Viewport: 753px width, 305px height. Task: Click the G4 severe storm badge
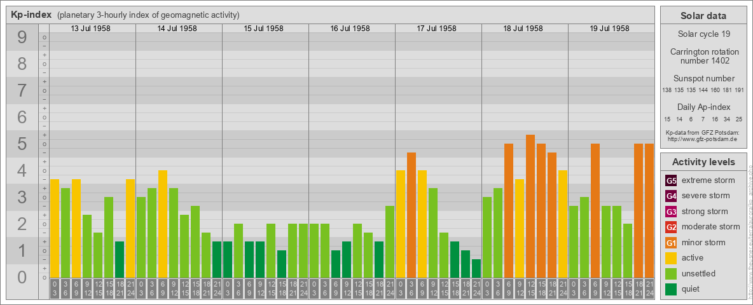(671, 196)
